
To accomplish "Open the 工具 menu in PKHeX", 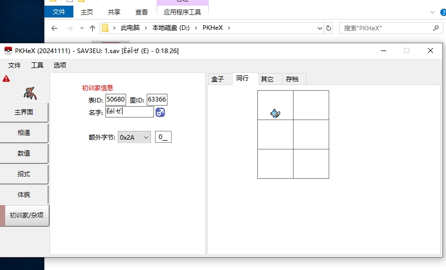I will click(x=37, y=65).
